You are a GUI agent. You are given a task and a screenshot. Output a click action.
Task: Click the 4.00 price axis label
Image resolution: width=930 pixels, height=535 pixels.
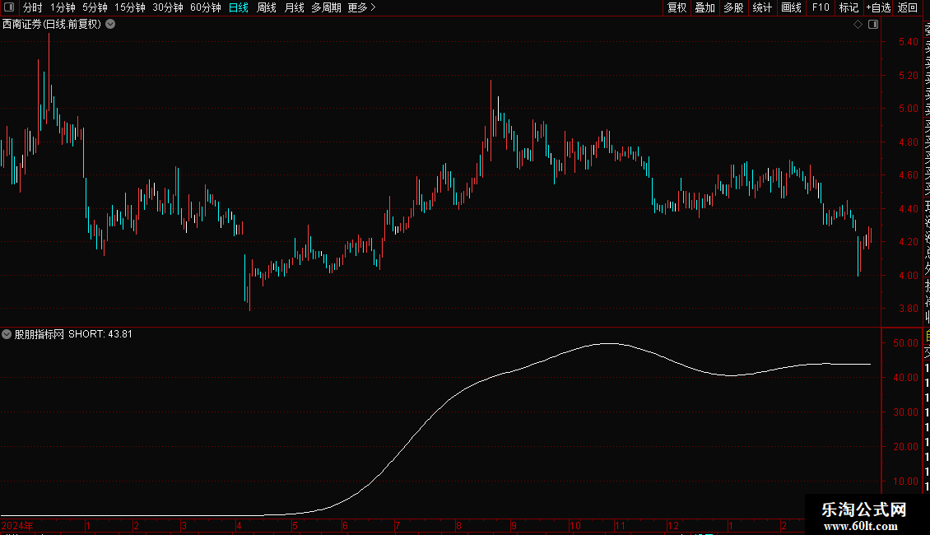(908, 276)
